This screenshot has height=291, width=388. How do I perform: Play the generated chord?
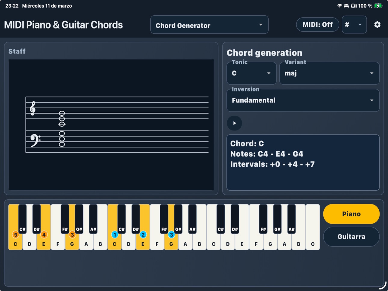coord(234,123)
